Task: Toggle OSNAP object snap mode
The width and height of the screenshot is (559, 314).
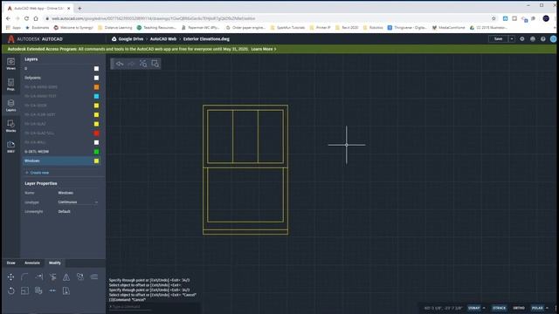Action: tap(473, 308)
